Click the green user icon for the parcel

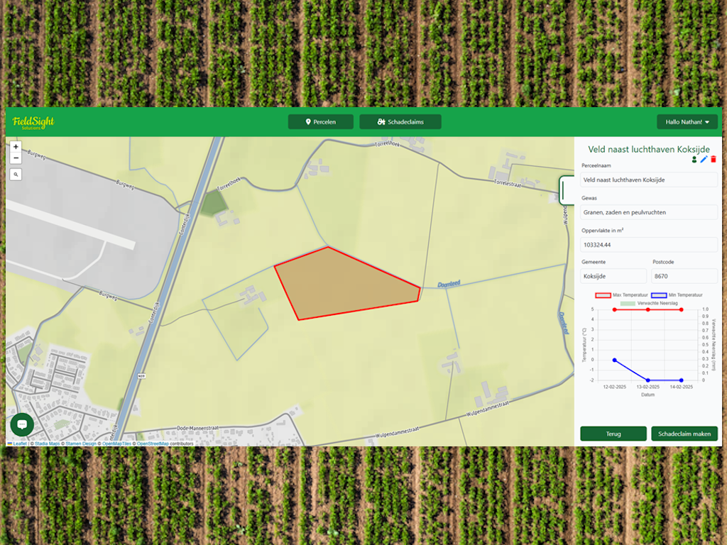[694, 160]
